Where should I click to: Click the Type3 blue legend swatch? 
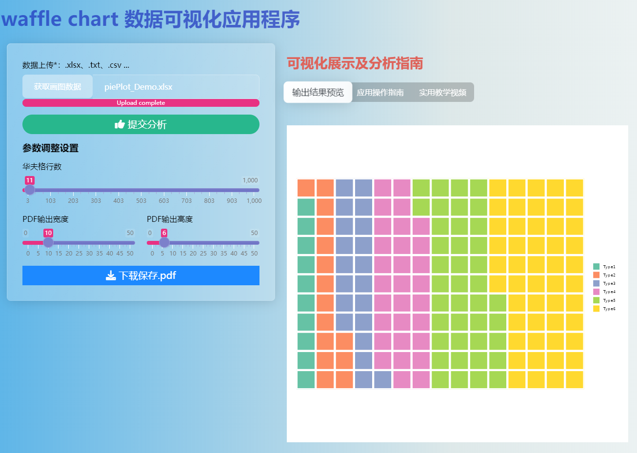click(x=596, y=283)
